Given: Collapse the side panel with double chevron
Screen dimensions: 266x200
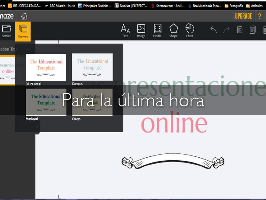Looking at the screenshot, I should click(37, 127).
